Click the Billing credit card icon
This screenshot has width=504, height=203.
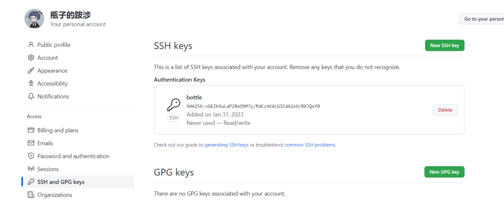pyautogui.click(x=31, y=130)
